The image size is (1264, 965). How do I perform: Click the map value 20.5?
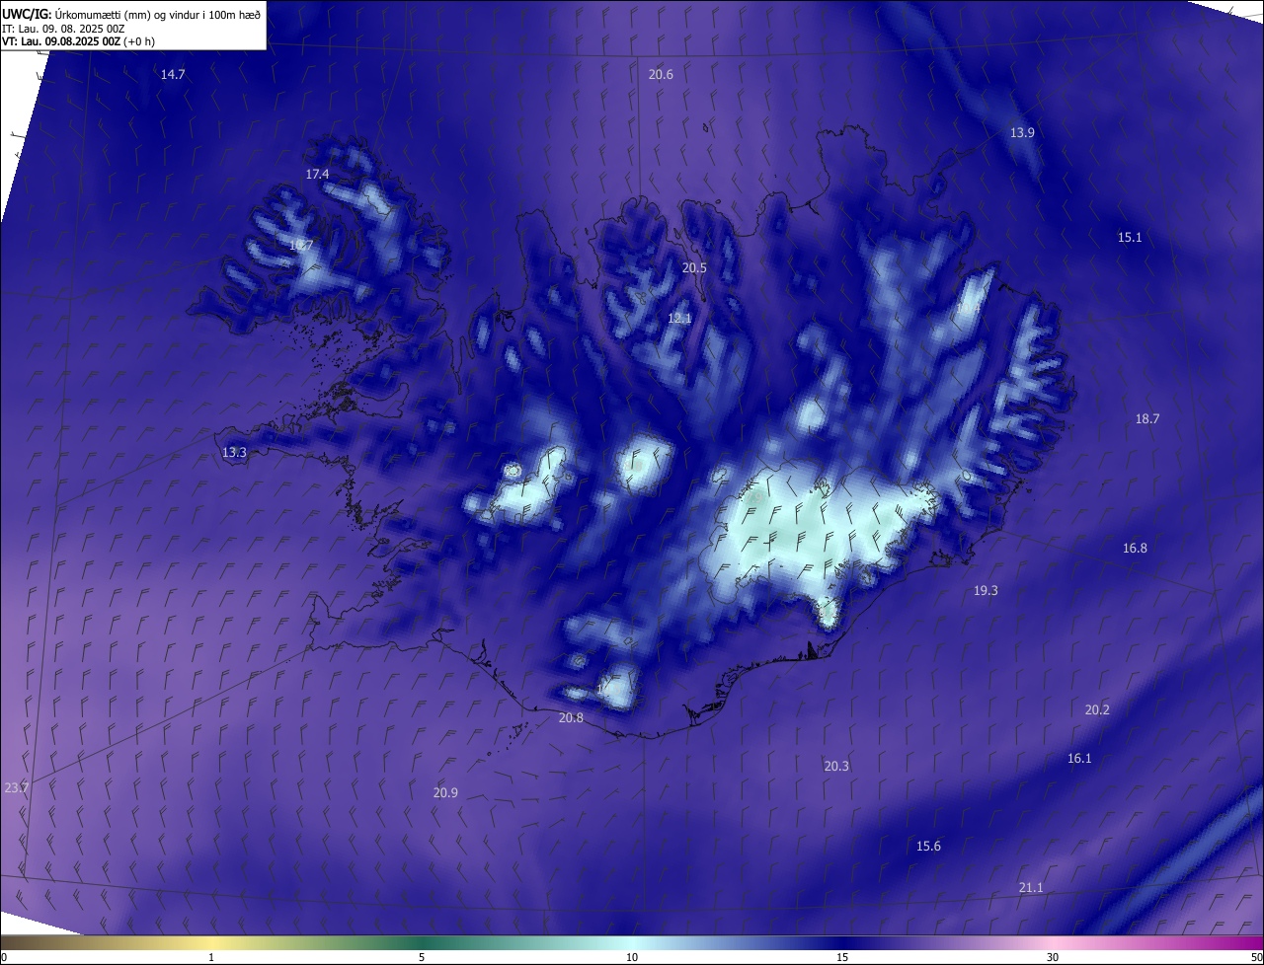tap(694, 267)
